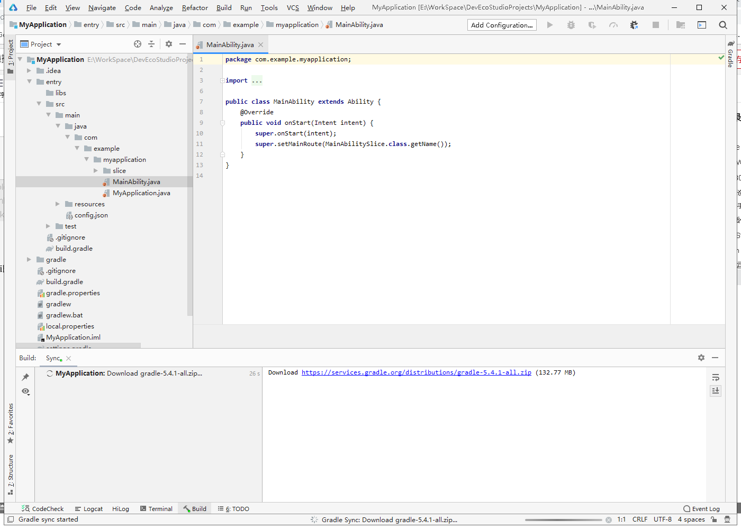The width and height of the screenshot is (741, 529).
Task: Open the 6: TODO tool tab
Action: [x=233, y=508]
